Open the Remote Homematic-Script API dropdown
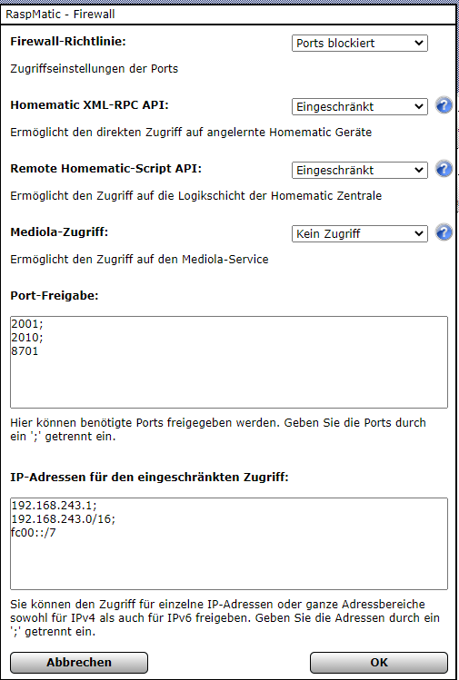Image resolution: width=459 pixels, height=680 pixels. click(360, 171)
